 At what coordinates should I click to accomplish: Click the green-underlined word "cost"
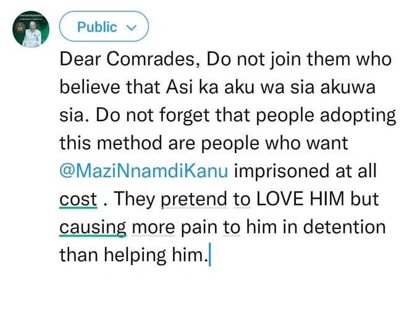tap(78, 199)
